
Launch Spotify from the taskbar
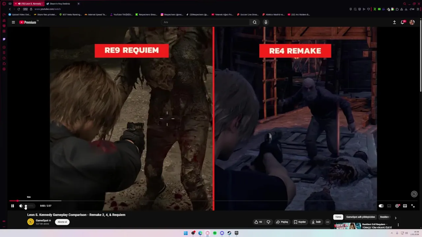pos(215,233)
